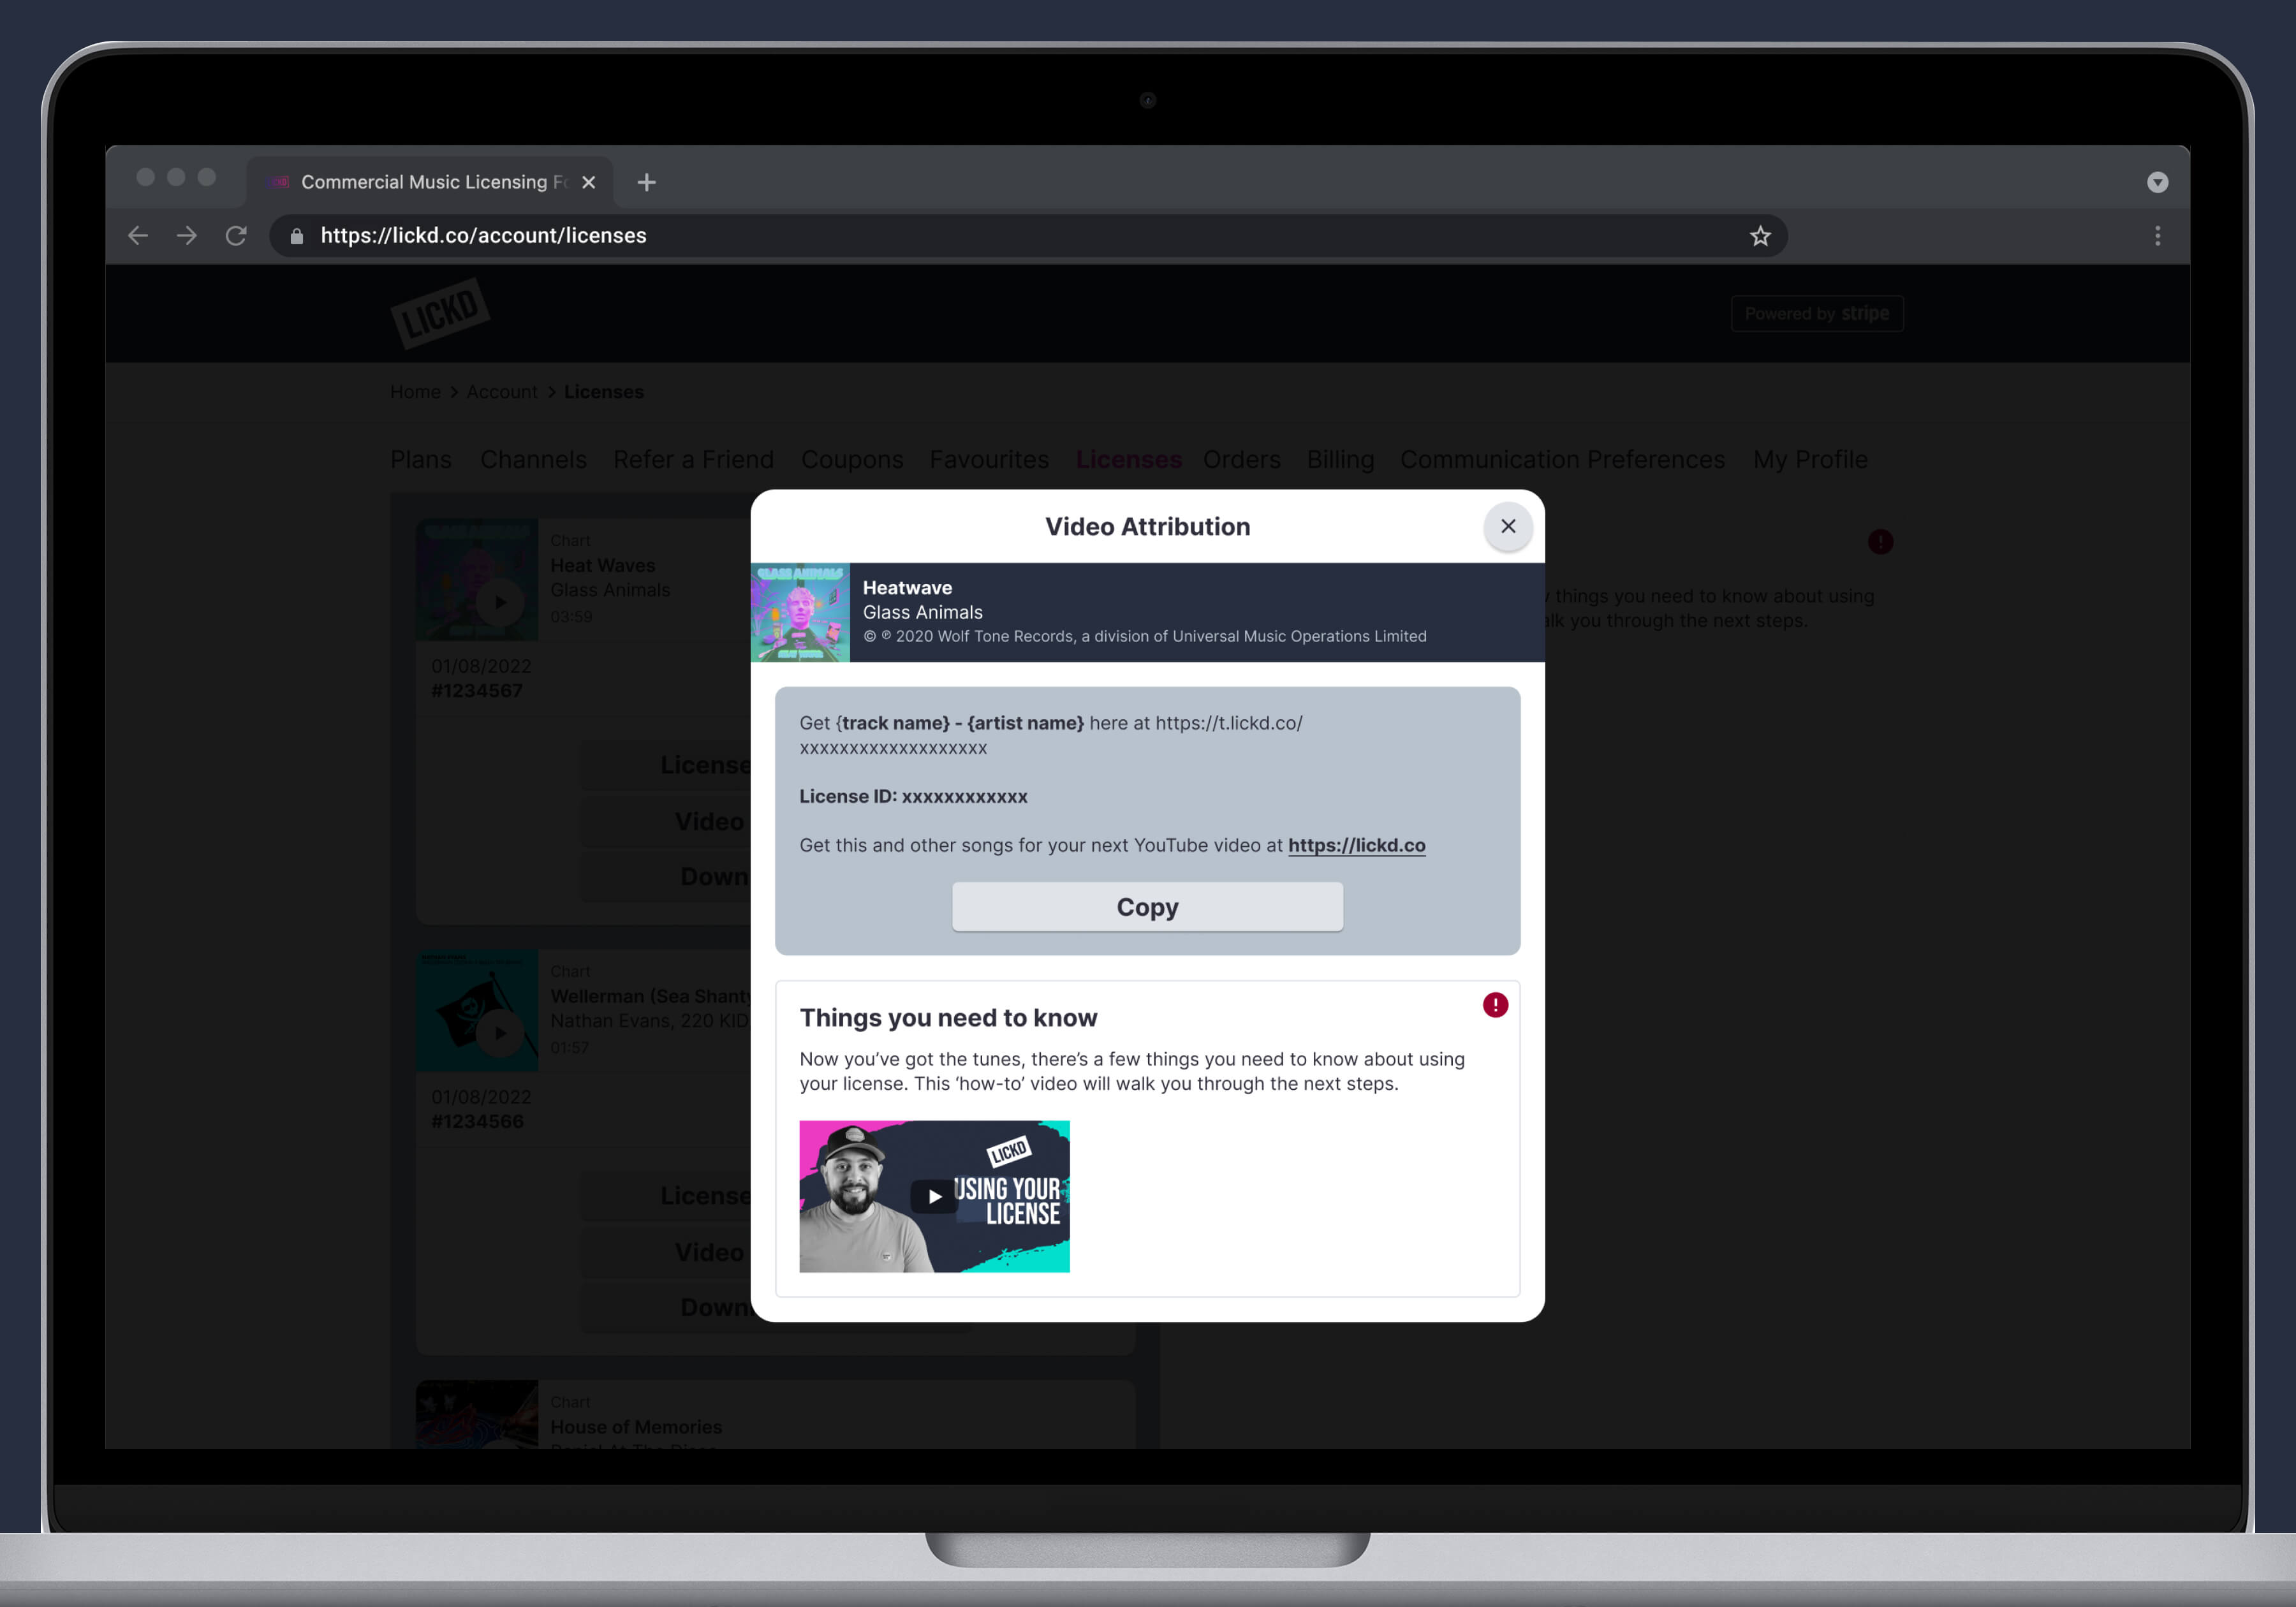Open the browser three-dot menu

pyautogui.click(x=2157, y=236)
